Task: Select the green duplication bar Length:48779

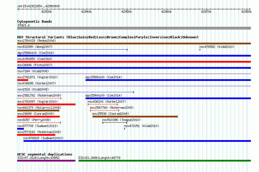Action: 165,161
